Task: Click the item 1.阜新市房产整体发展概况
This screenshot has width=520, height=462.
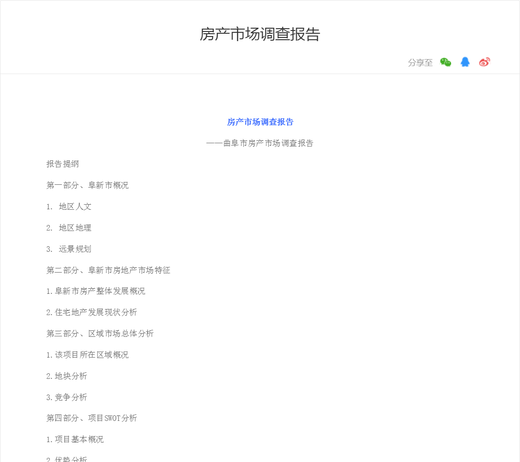Action: (96, 291)
